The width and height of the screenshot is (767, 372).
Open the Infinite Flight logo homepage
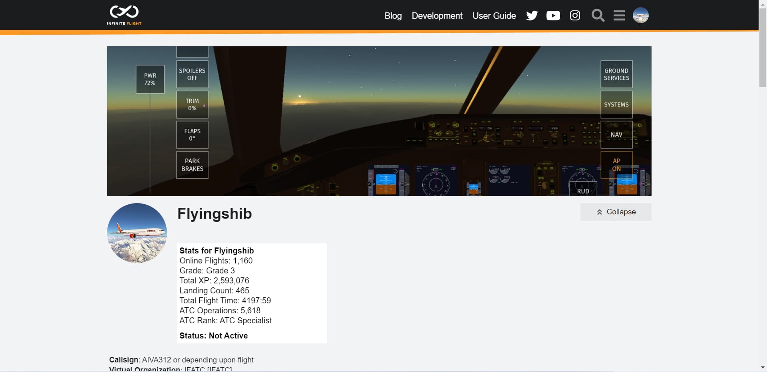click(x=124, y=15)
